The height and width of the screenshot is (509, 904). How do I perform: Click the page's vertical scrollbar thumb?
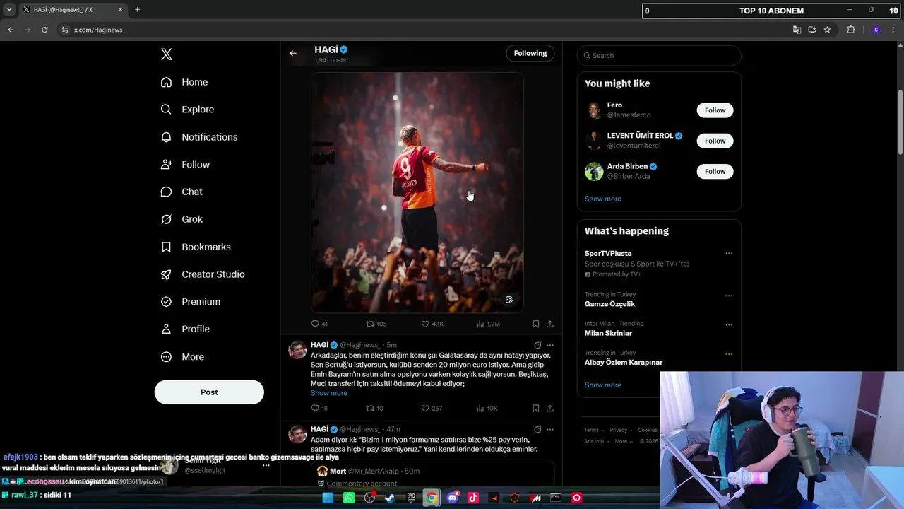click(x=900, y=123)
